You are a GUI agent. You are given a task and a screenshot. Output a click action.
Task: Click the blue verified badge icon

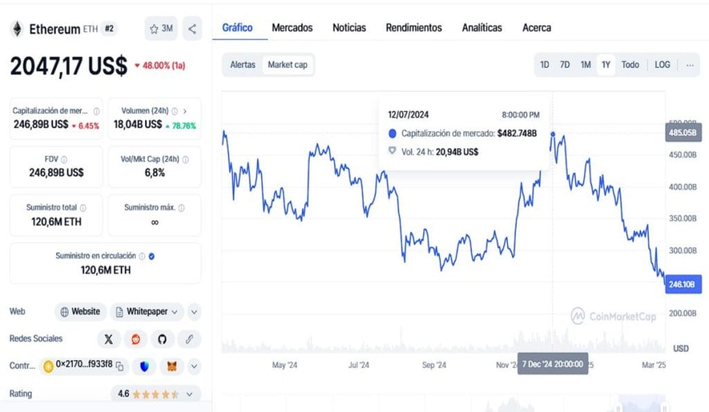152,256
